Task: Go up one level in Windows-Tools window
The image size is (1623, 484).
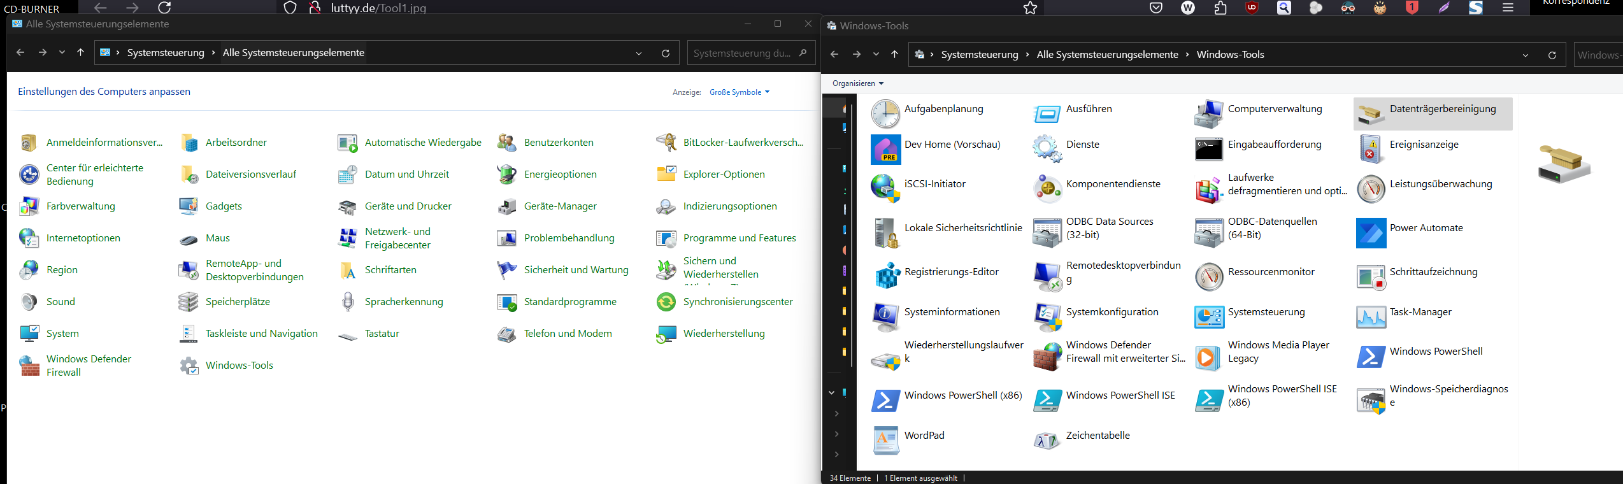Action: click(x=895, y=55)
